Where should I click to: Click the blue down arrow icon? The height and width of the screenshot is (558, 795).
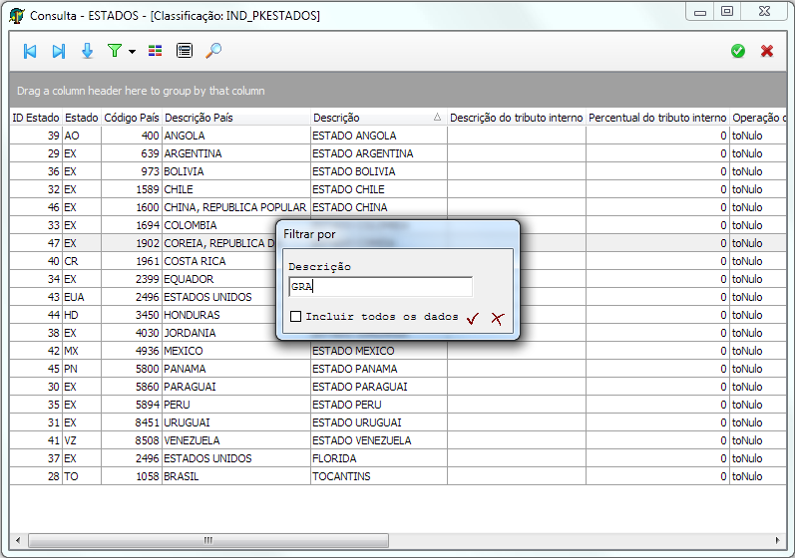pyautogui.click(x=87, y=51)
